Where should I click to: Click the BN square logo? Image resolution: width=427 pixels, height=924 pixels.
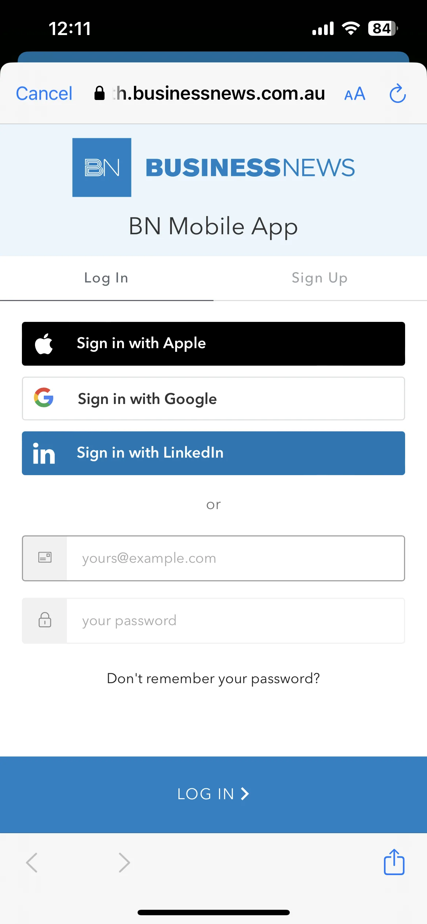point(102,168)
